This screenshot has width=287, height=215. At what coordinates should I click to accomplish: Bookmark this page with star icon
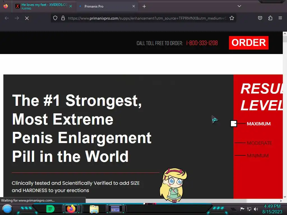[x=232, y=18]
